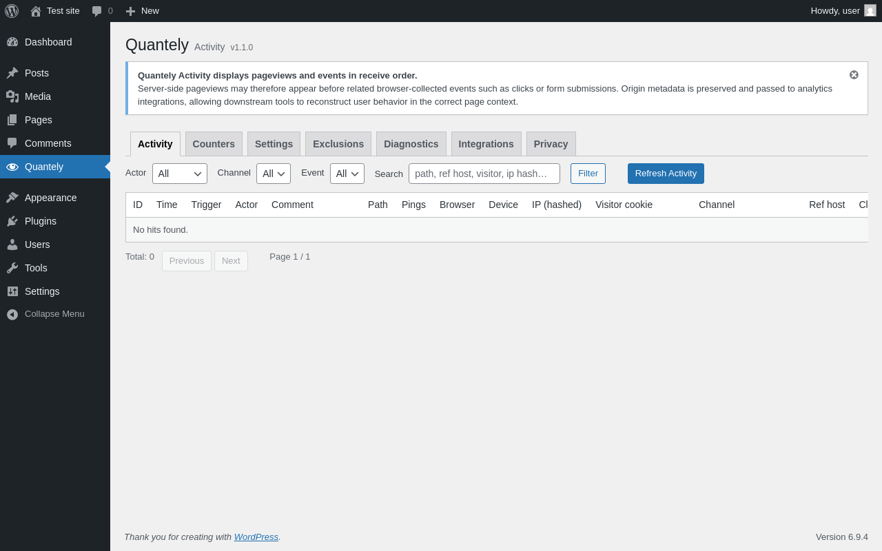Screen dimensions: 882x551
Task: Click the 'Total: 0' count text
Action: coord(140,257)
